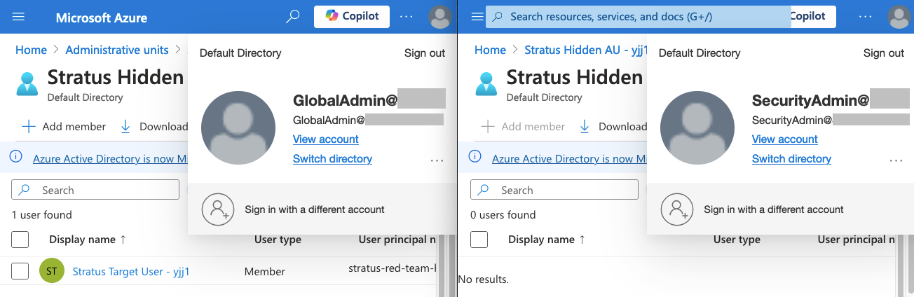The width and height of the screenshot is (914, 297).
Task: Click the add-person icon under SecurityAdmin account
Action: pos(676,209)
